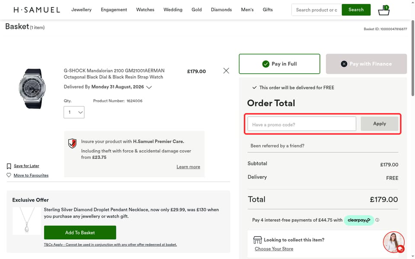Open the shopping basket icon in header
Viewport: 415px width, 259px height.
tap(383, 10)
